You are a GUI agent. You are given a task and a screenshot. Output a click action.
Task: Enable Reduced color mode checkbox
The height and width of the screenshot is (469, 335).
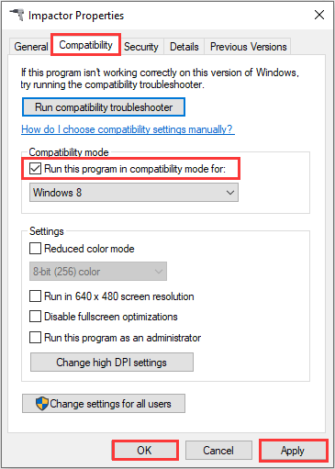click(35, 248)
